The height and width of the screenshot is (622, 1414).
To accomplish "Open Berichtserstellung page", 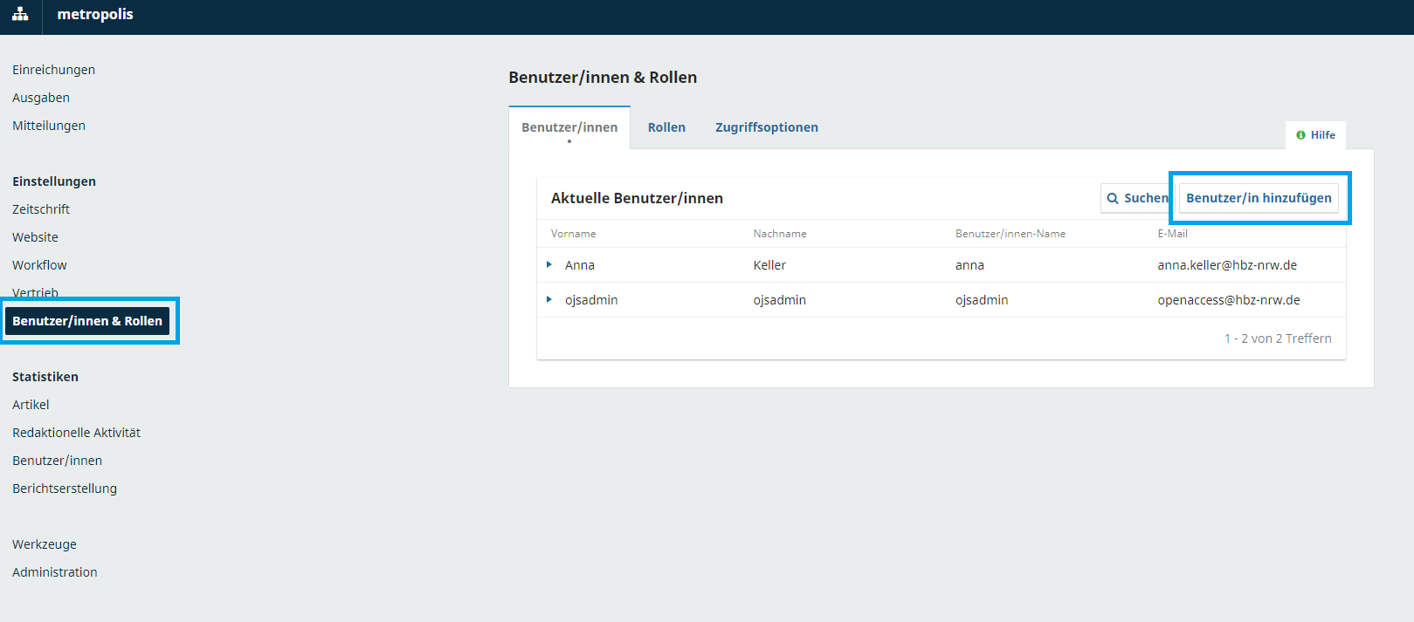I will pos(65,489).
